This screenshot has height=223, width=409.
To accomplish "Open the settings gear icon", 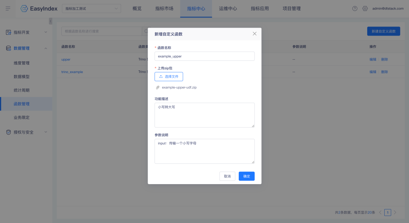I will [365, 9].
